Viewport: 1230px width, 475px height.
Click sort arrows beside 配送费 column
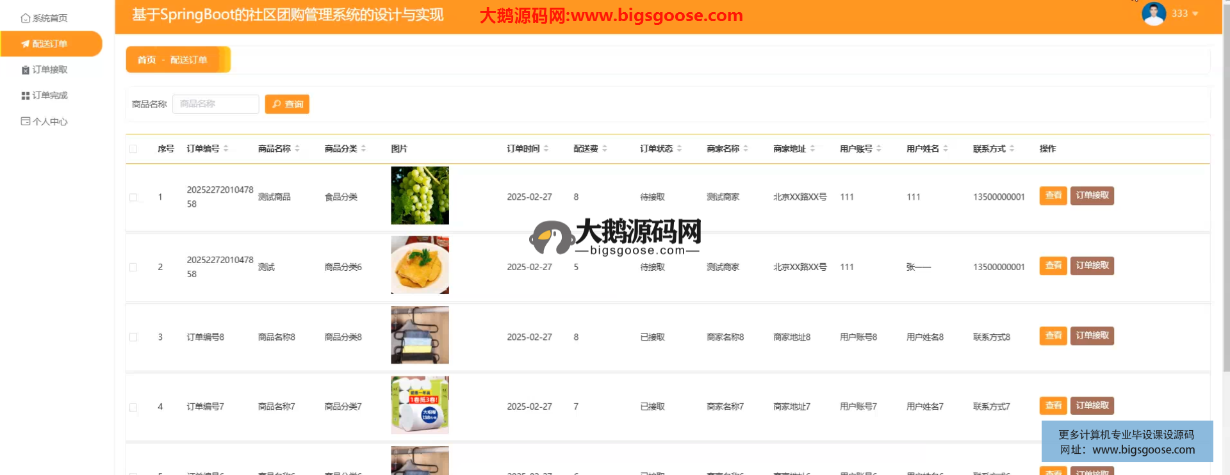point(605,149)
